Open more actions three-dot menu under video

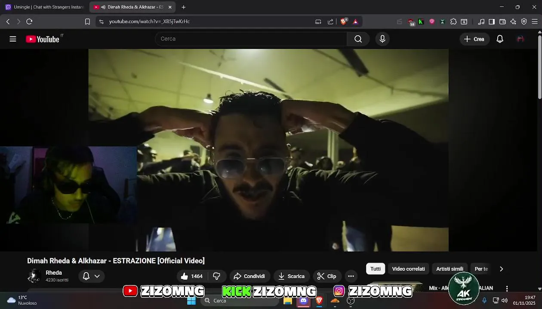coord(351,276)
